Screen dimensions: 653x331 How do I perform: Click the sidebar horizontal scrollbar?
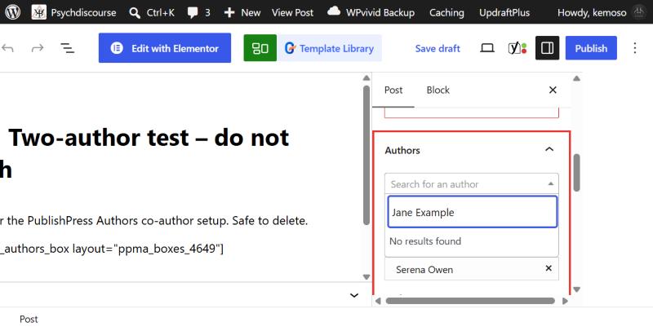coord(470,301)
